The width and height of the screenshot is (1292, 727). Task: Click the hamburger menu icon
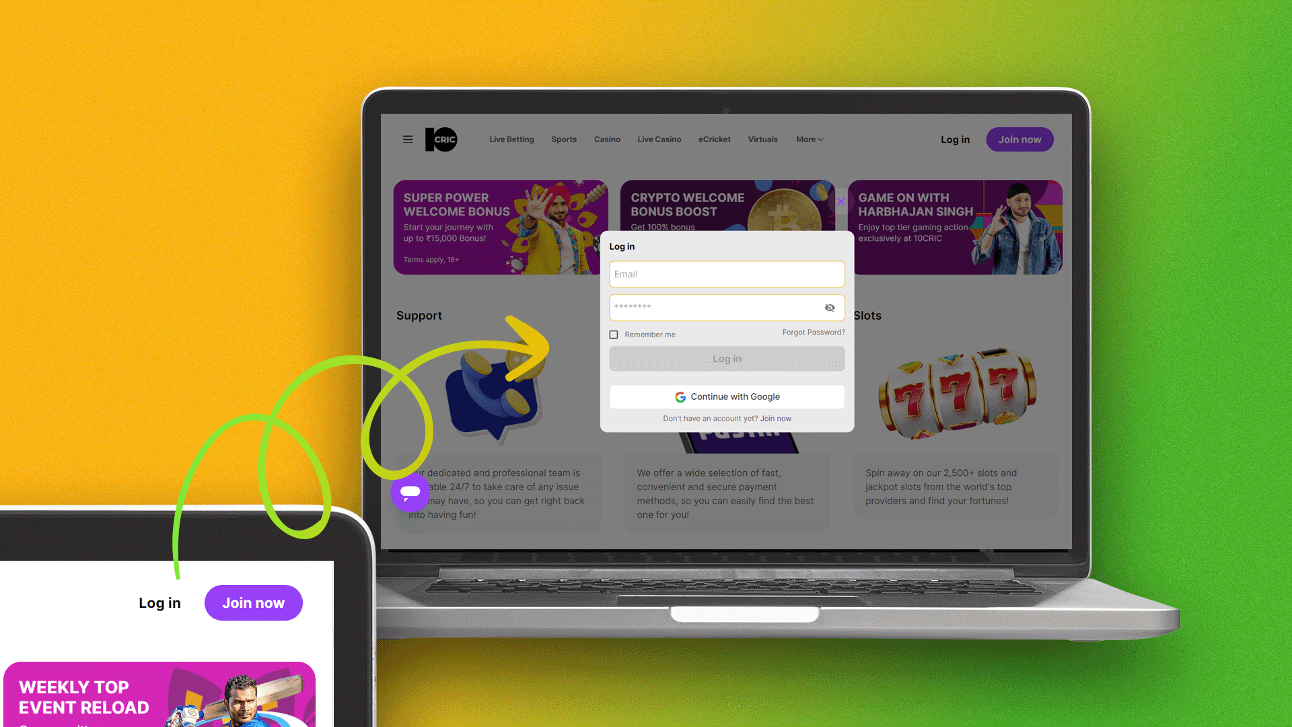pyautogui.click(x=408, y=139)
